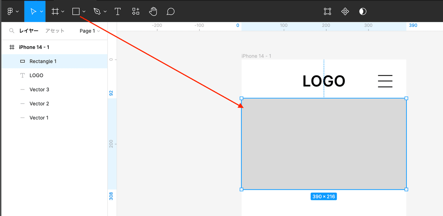Select the Text tool

pyautogui.click(x=118, y=11)
